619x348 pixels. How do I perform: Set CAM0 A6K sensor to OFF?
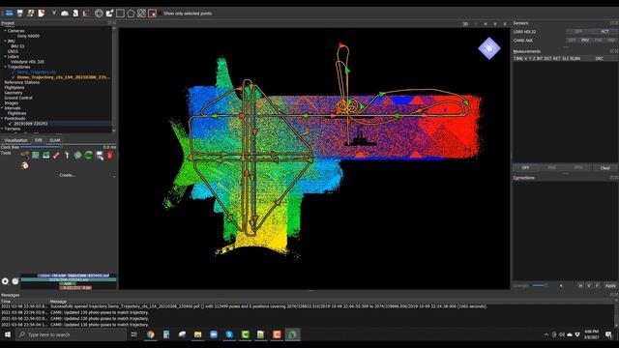[572, 41]
